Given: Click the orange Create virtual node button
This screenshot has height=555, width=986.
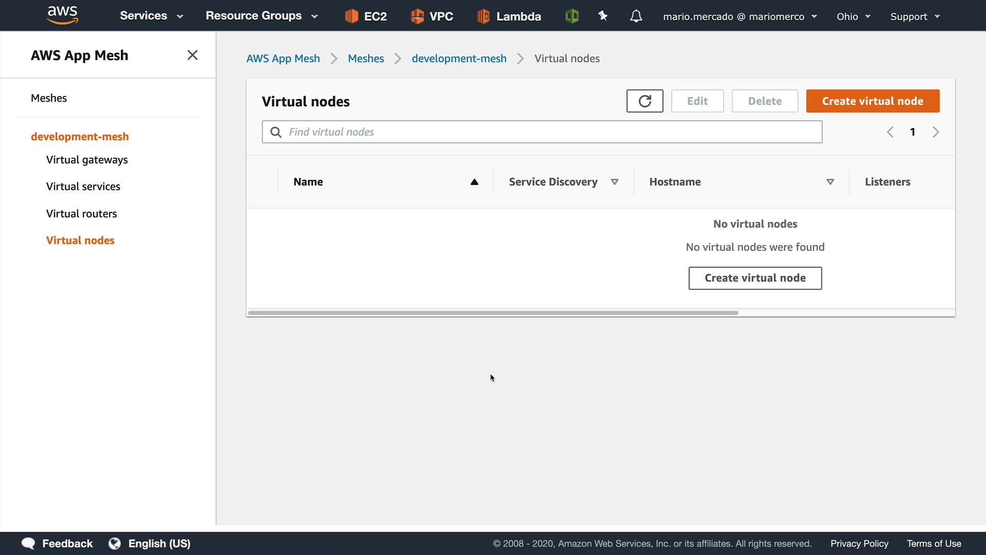Looking at the screenshot, I should coord(873,101).
